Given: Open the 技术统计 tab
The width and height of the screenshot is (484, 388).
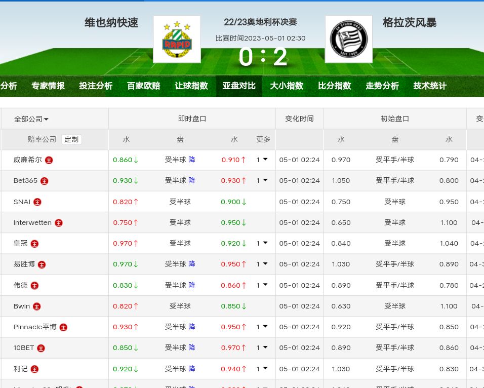Looking at the screenshot, I should click(x=430, y=86).
